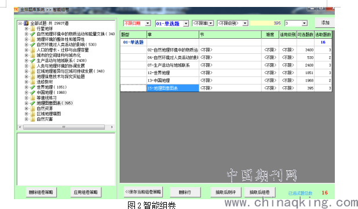Click the 抽取后测评 button
The width and height of the screenshot is (358, 209).
(226, 192)
